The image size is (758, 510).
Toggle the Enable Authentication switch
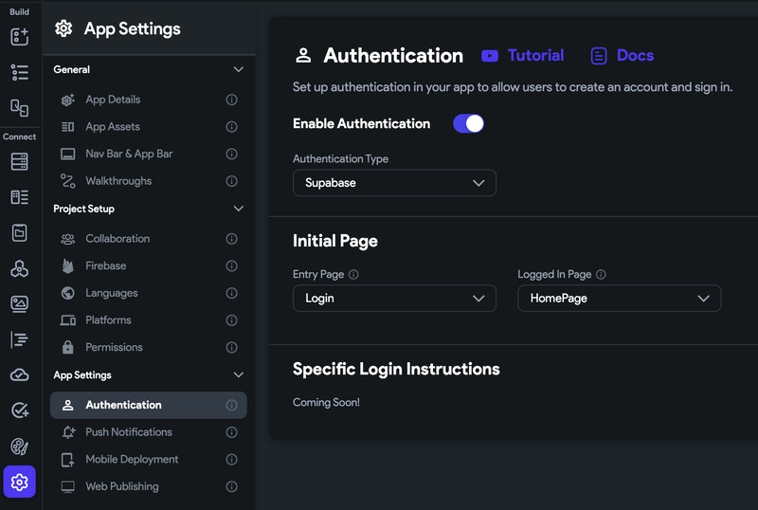pos(468,123)
